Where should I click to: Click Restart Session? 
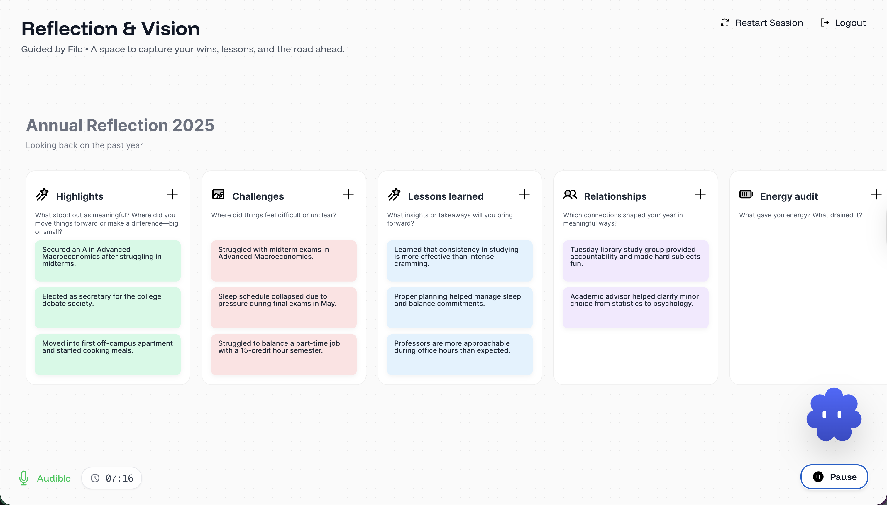[769, 23]
